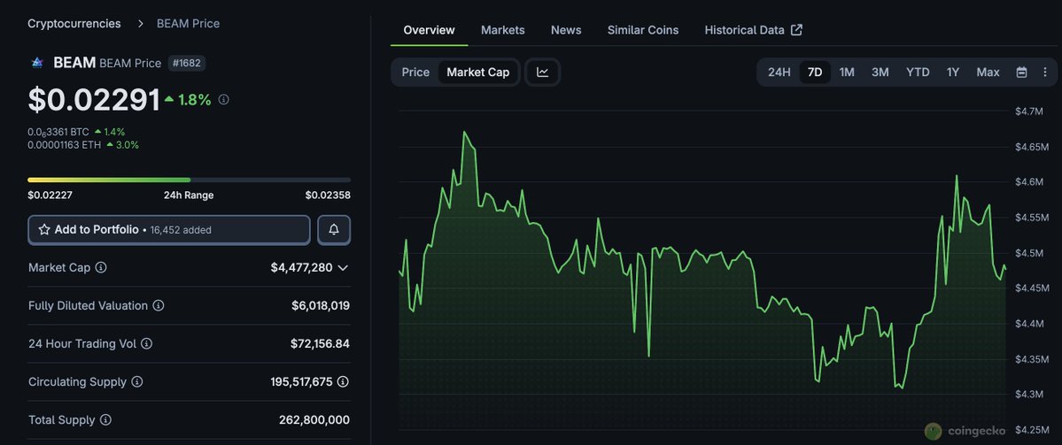The image size is (1062, 445).
Task: Select the 1Y time range
Action: [x=953, y=73]
